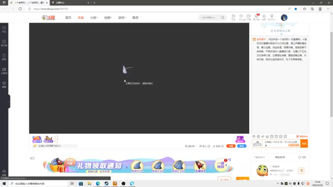The image size is (333, 187).
Task: Open the 鱼吧 fish bar tab
Action: click(x=135, y=17)
